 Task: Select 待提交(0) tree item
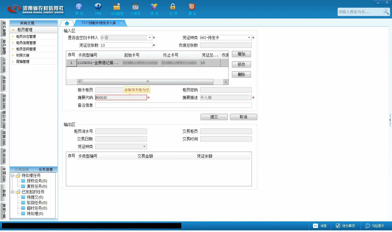pyautogui.click(x=35, y=197)
